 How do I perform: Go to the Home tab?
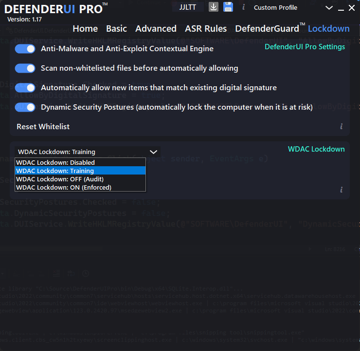tap(85, 29)
